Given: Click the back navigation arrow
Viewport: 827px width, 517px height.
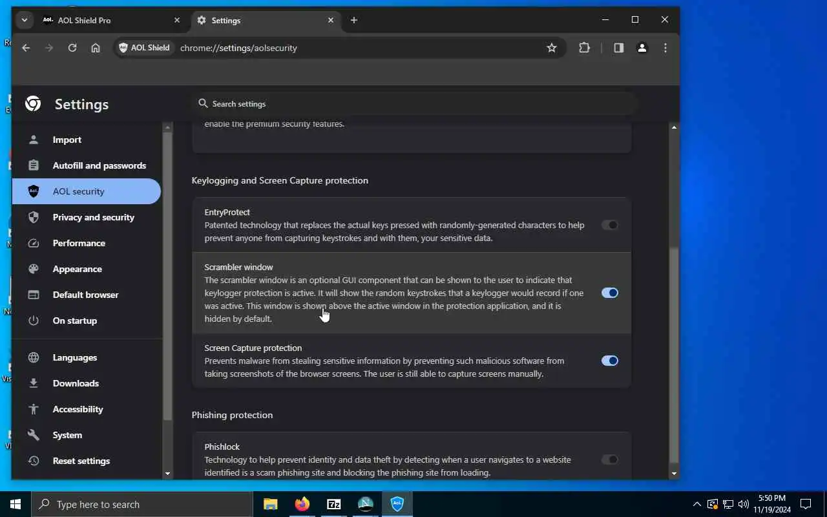Looking at the screenshot, I should click(26, 48).
